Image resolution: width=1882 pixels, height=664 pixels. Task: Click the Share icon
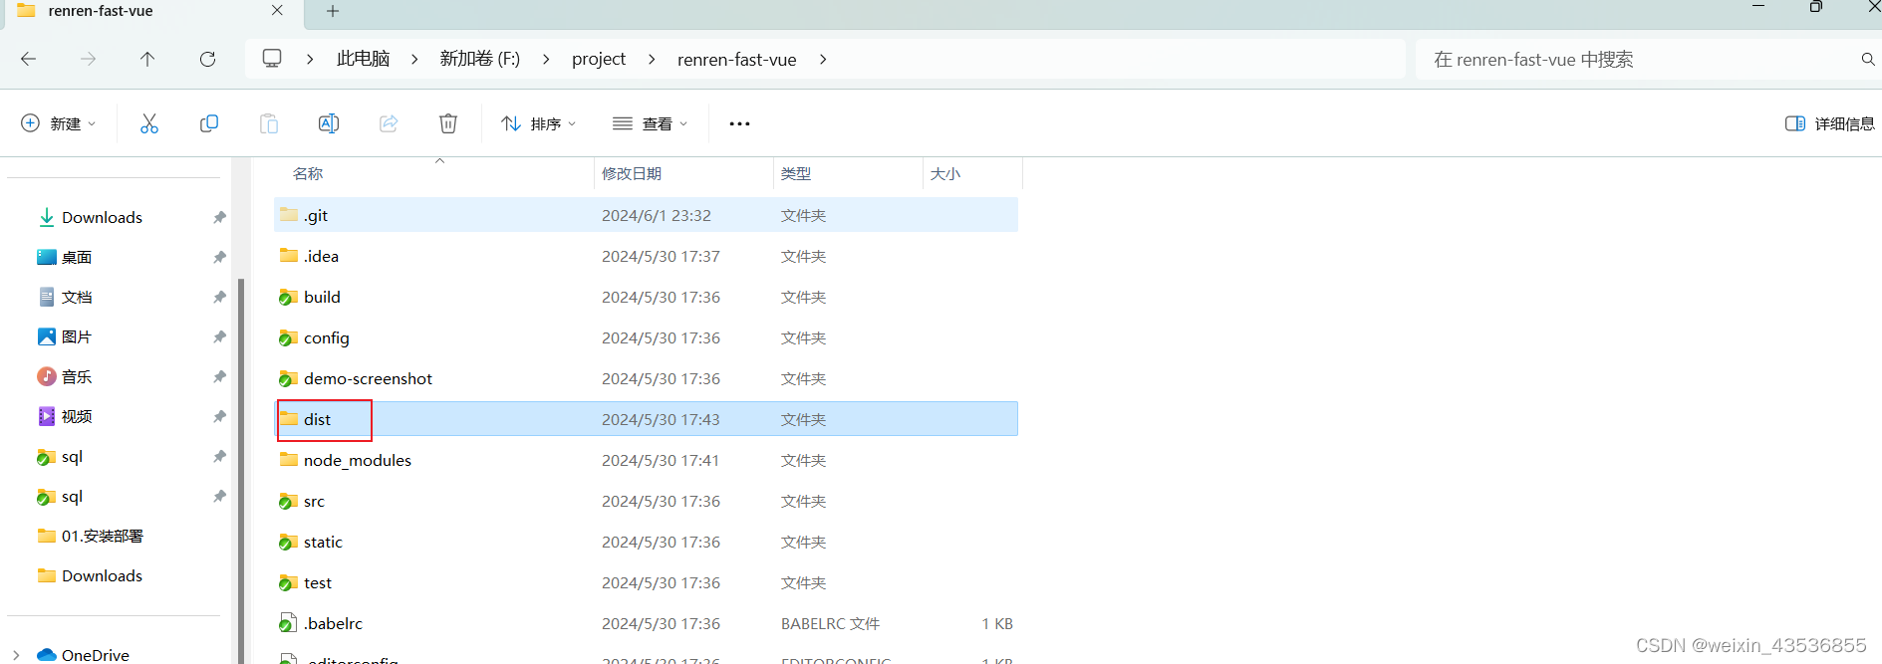pos(389,123)
